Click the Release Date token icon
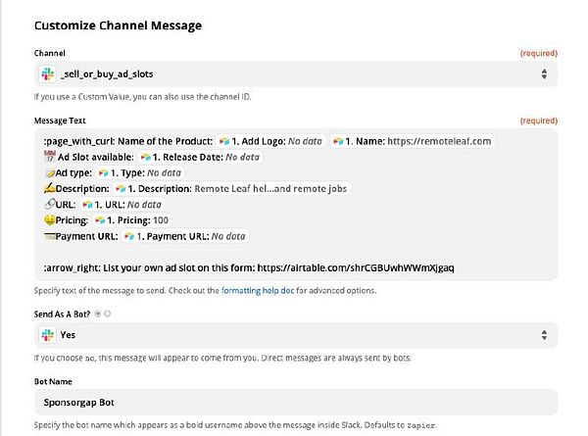The image size is (588, 436). click(146, 157)
